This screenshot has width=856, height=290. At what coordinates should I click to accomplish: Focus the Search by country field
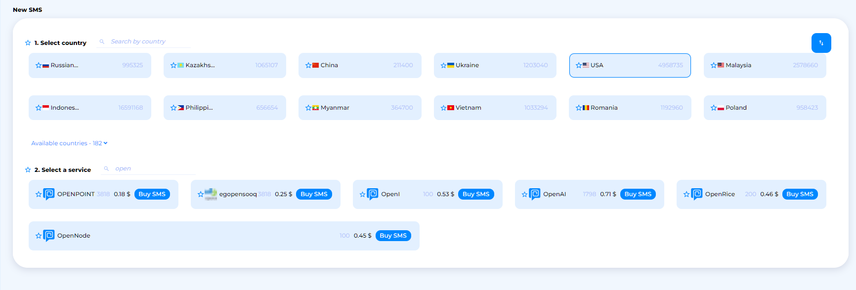click(148, 42)
